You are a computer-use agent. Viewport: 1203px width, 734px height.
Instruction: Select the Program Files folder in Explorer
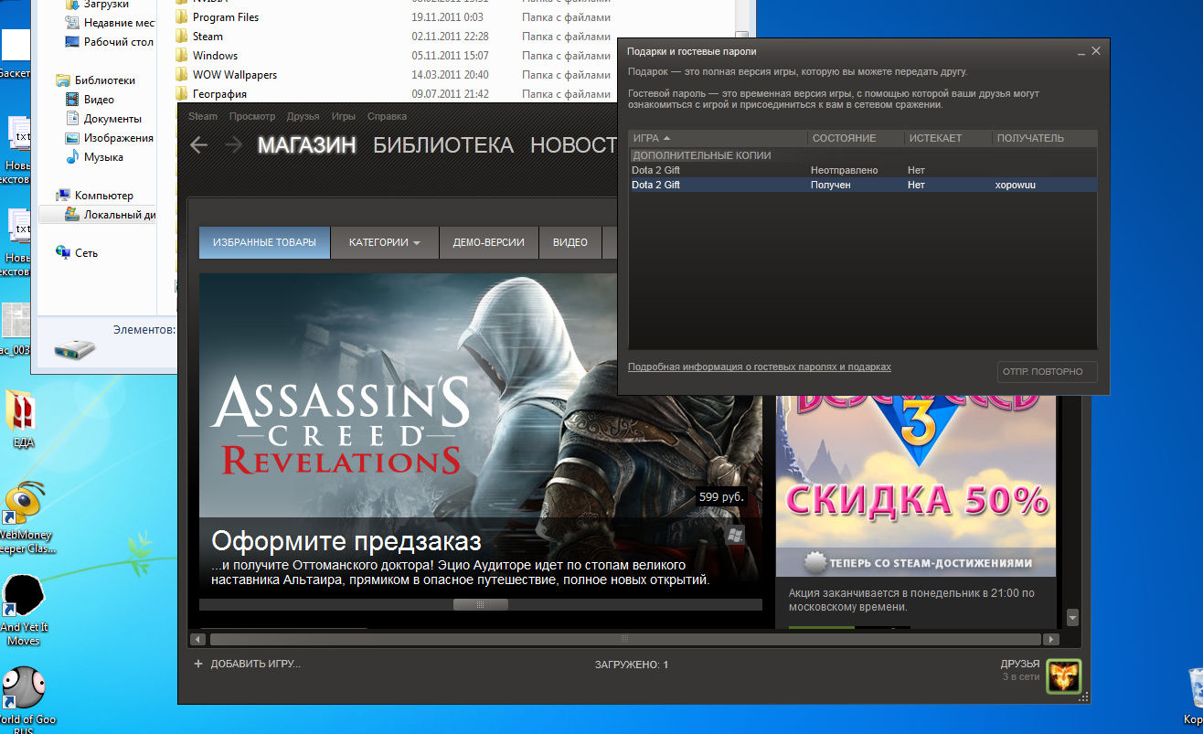tap(225, 17)
